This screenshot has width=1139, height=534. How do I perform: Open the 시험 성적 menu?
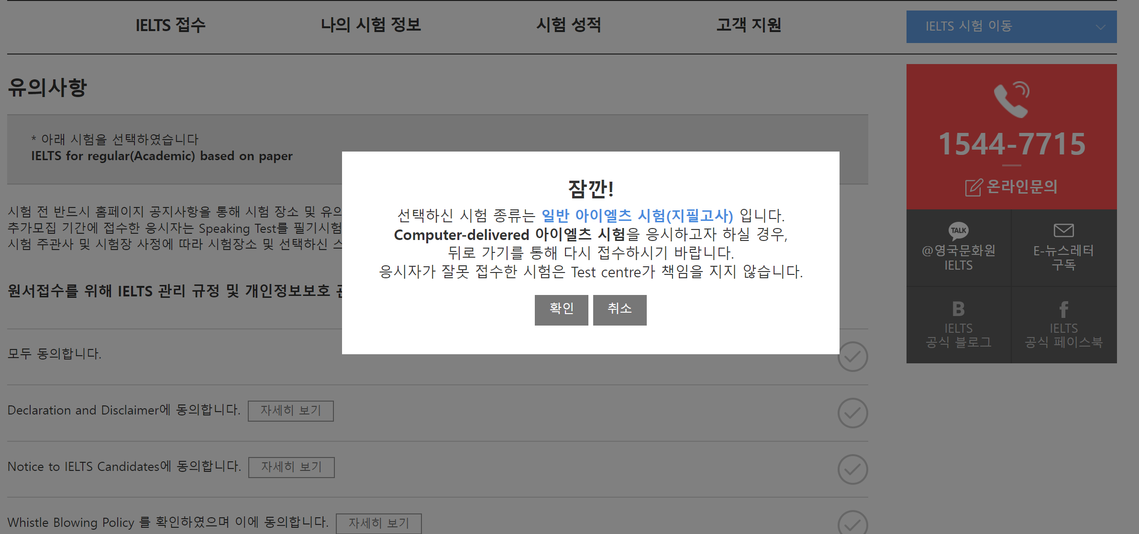[x=568, y=25]
